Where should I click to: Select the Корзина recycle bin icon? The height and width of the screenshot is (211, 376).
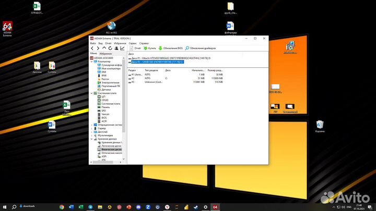pos(320,126)
